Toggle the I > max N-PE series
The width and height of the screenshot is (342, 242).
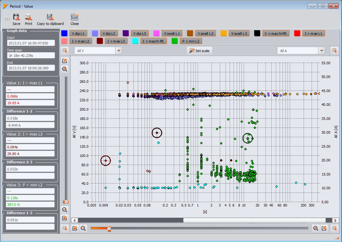tap(153, 41)
